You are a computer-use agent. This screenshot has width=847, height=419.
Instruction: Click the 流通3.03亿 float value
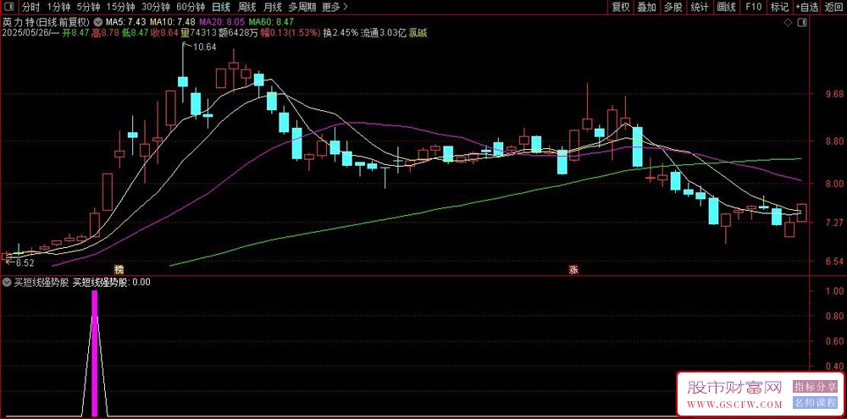click(x=383, y=33)
